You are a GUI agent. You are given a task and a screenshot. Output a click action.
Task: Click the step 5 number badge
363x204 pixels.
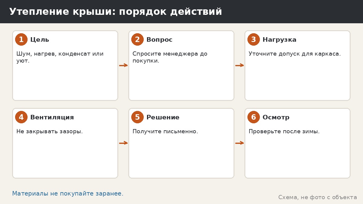tap(137, 117)
